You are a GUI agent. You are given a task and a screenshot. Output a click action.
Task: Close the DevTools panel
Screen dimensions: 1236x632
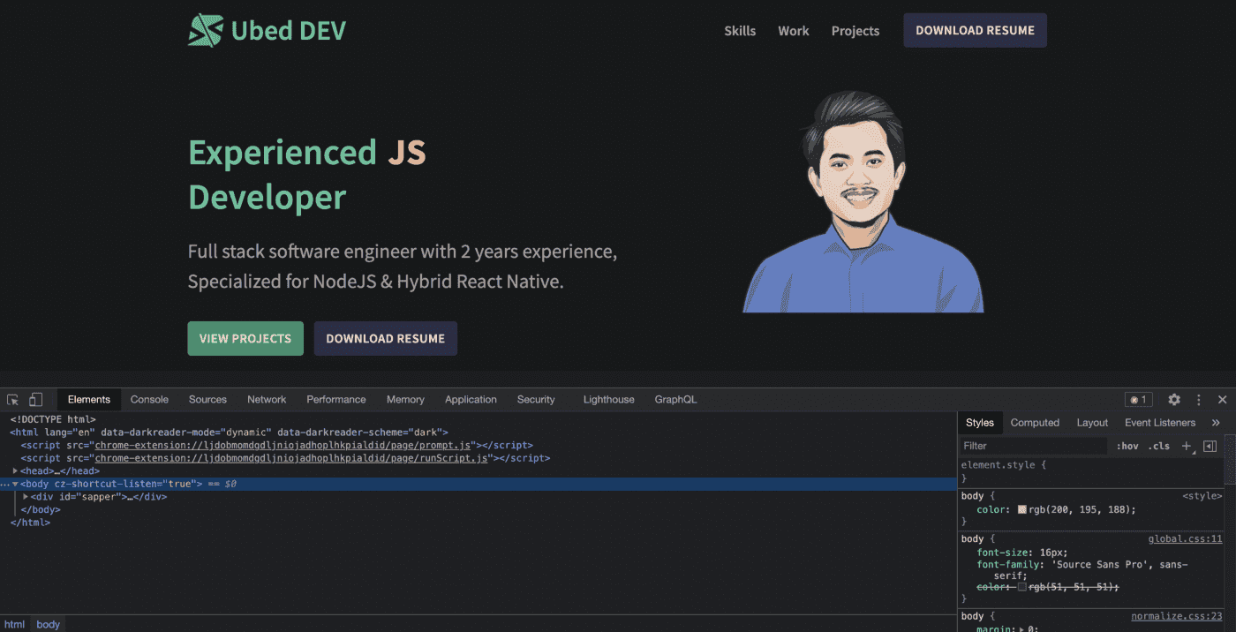tap(1223, 400)
